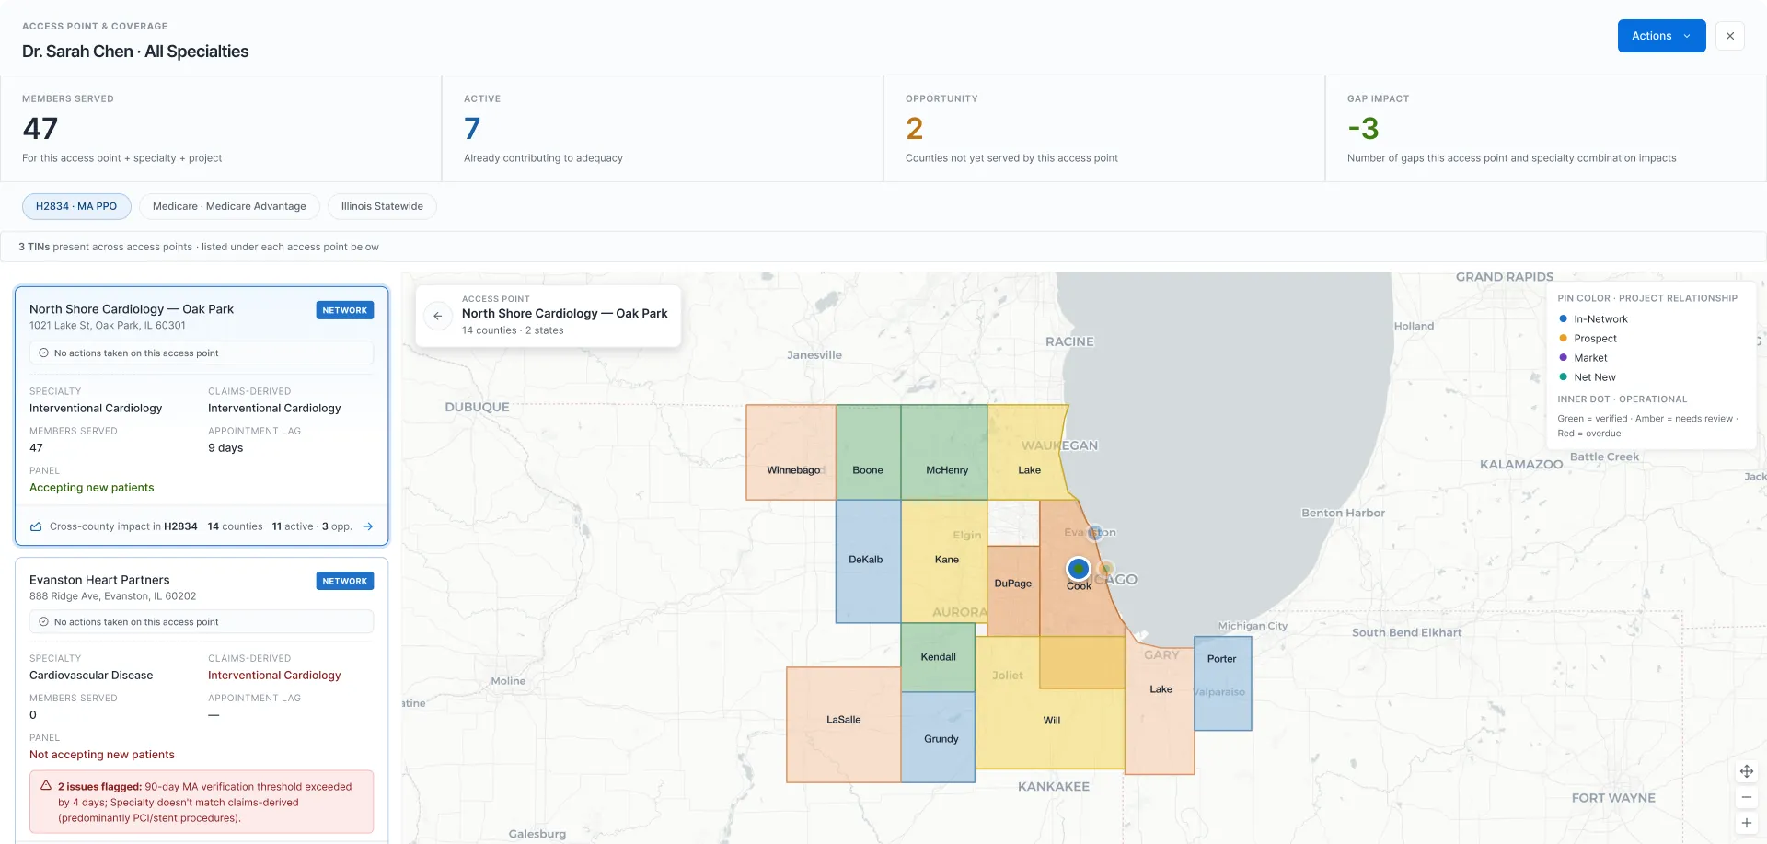1767x844 pixels.
Task: Click 'Not accepting new patients' panel status
Action: pyautogui.click(x=102, y=755)
